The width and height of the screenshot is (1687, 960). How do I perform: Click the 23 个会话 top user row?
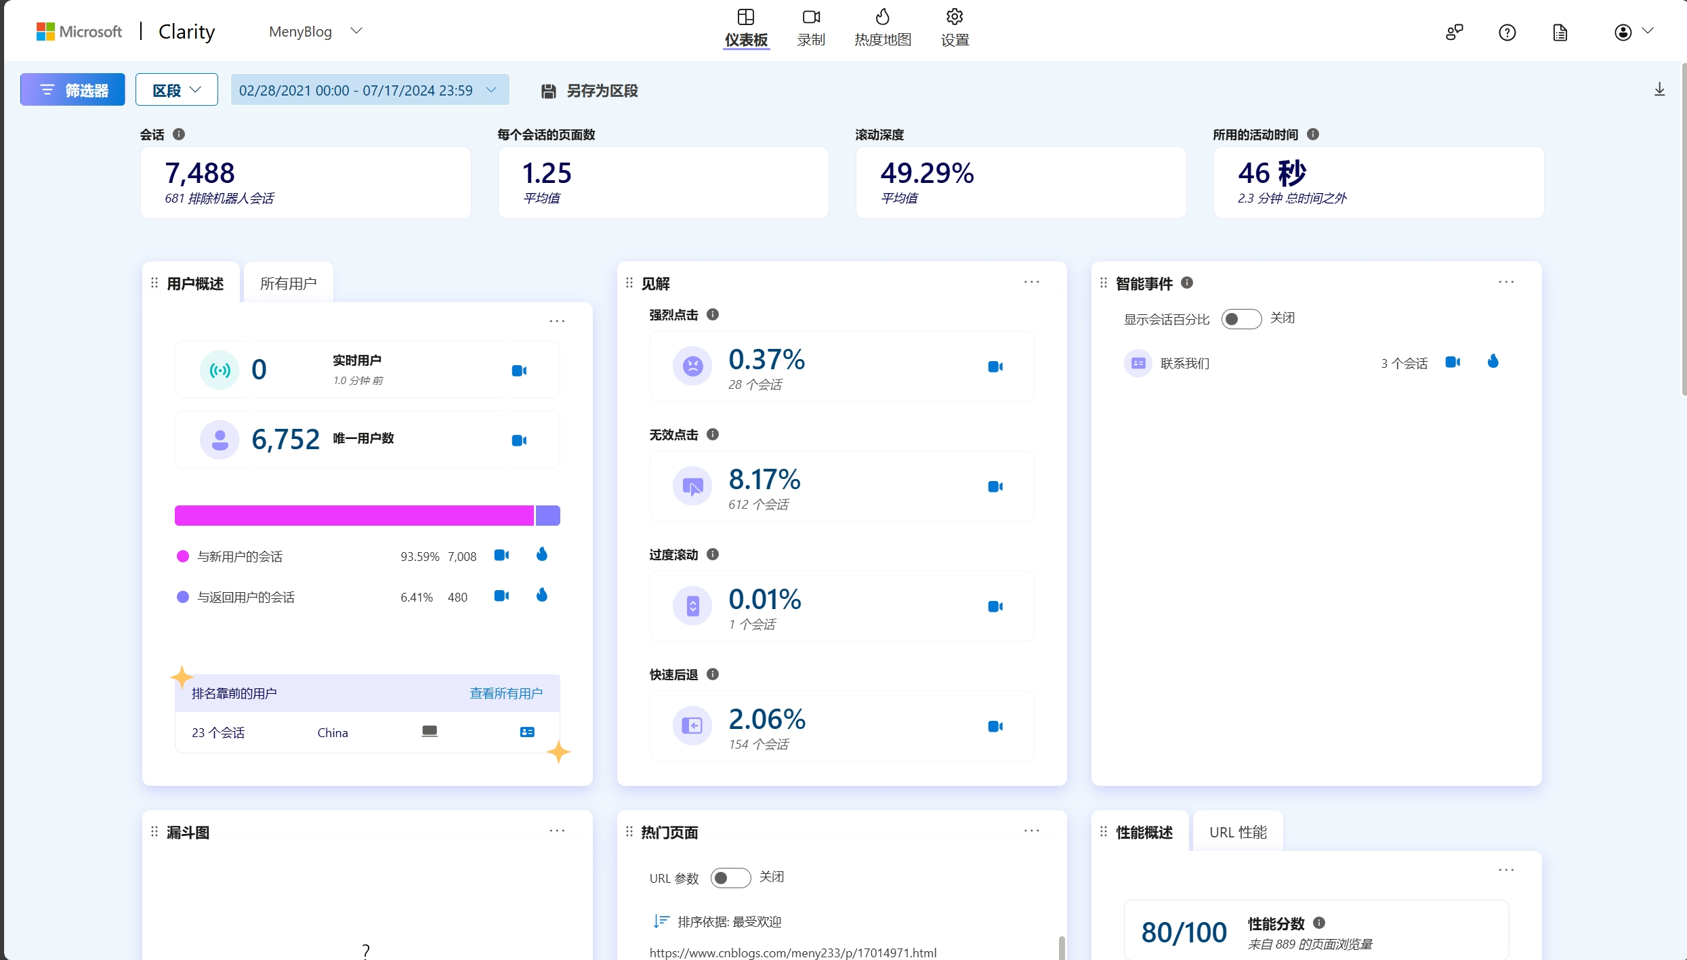coord(367,732)
